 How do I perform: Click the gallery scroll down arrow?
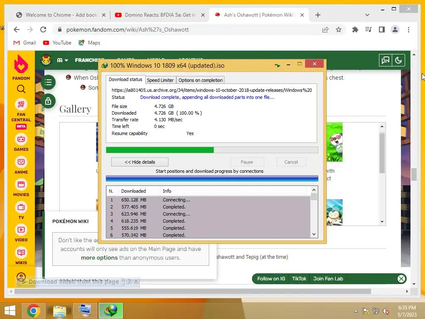tap(382, 222)
